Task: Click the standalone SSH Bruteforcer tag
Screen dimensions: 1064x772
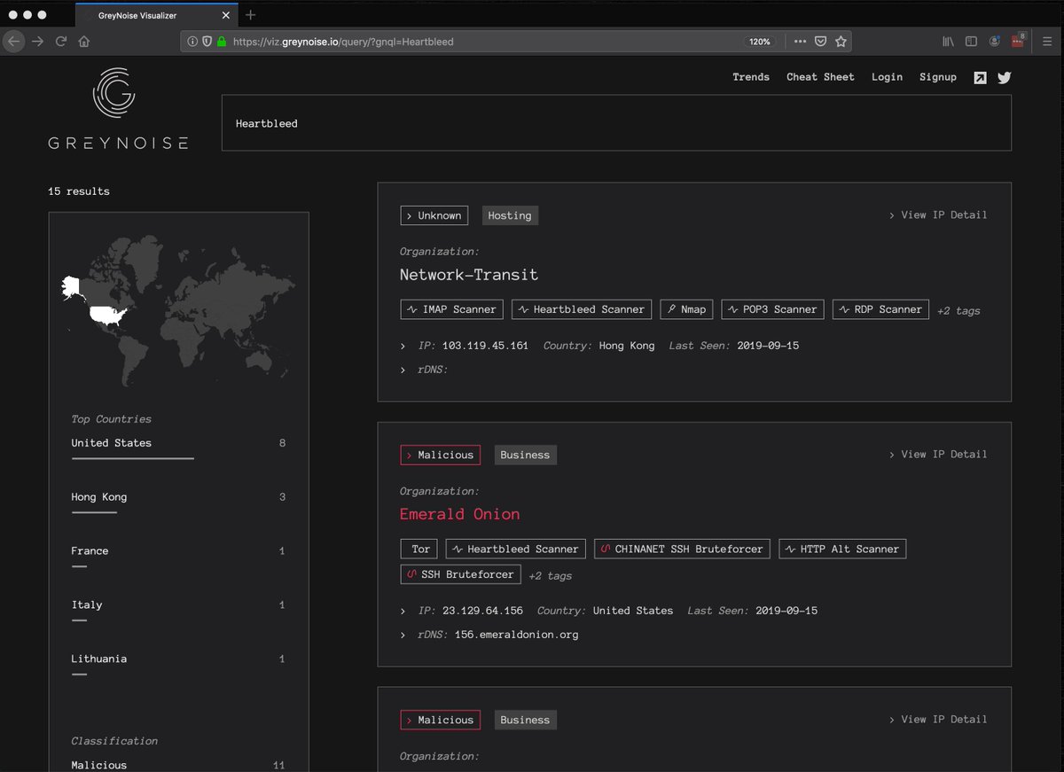Action: pyautogui.click(x=460, y=574)
